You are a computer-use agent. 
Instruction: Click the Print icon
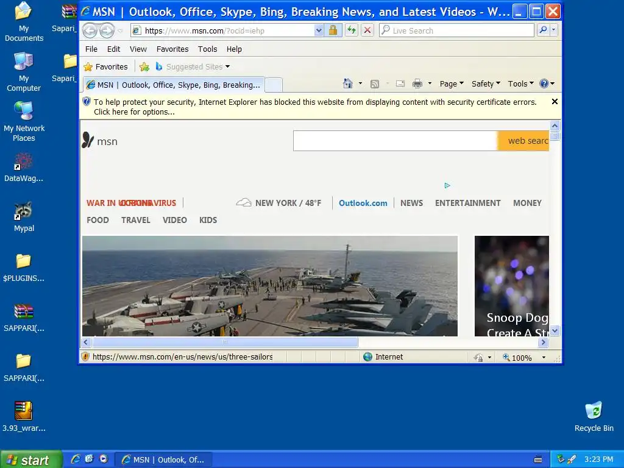click(x=417, y=83)
